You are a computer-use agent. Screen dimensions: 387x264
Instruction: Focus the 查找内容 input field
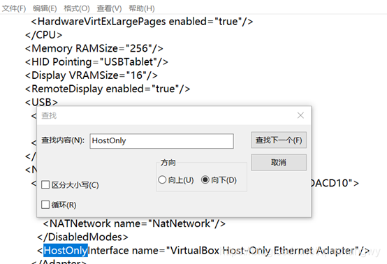[161, 141]
